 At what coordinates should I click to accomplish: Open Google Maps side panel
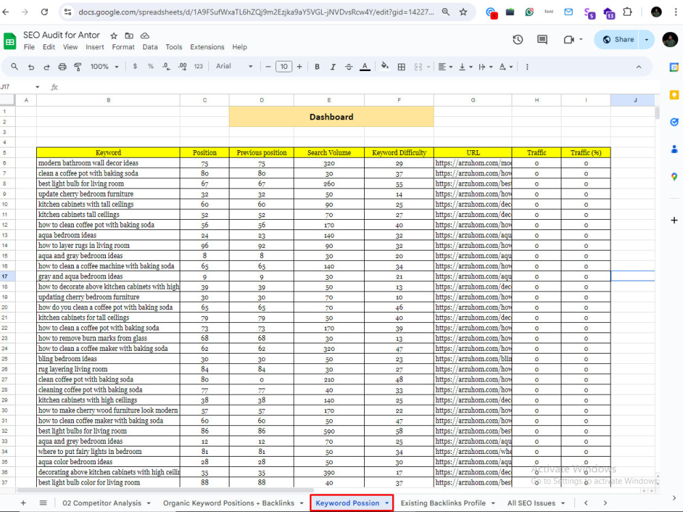(x=674, y=176)
